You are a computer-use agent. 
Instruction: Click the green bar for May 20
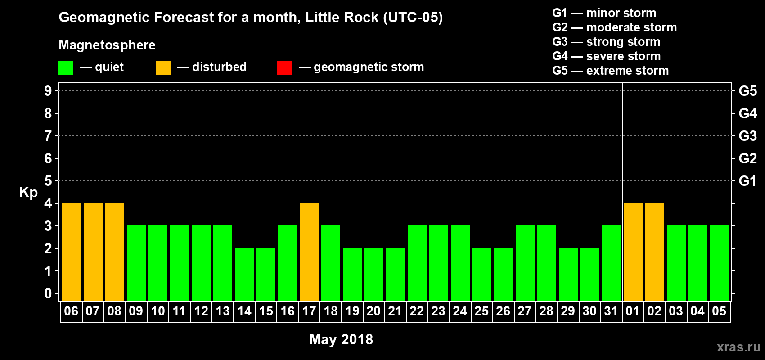tap(374, 274)
